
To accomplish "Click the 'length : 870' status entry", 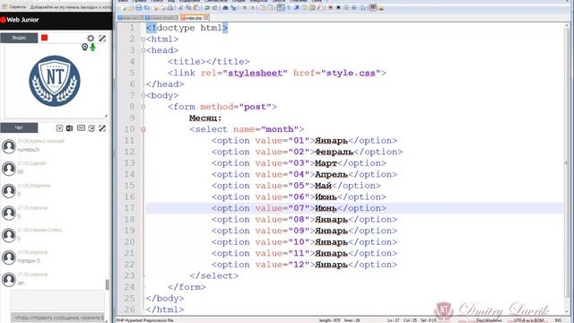I will point(330,320).
